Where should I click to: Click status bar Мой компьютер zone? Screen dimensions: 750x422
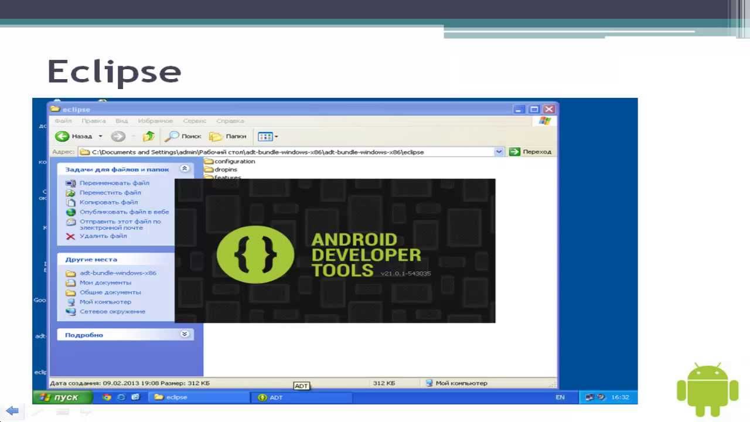click(456, 383)
